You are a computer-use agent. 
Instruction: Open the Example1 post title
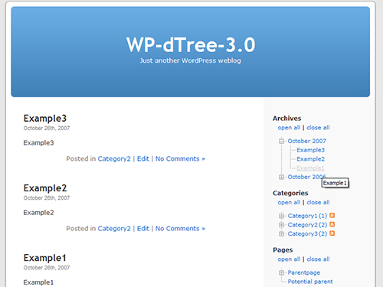[x=45, y=258]
